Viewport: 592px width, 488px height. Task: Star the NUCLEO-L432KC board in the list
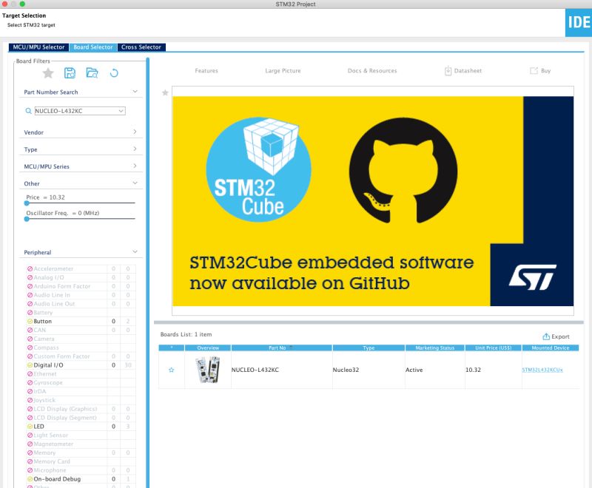(x=171, y=369)
